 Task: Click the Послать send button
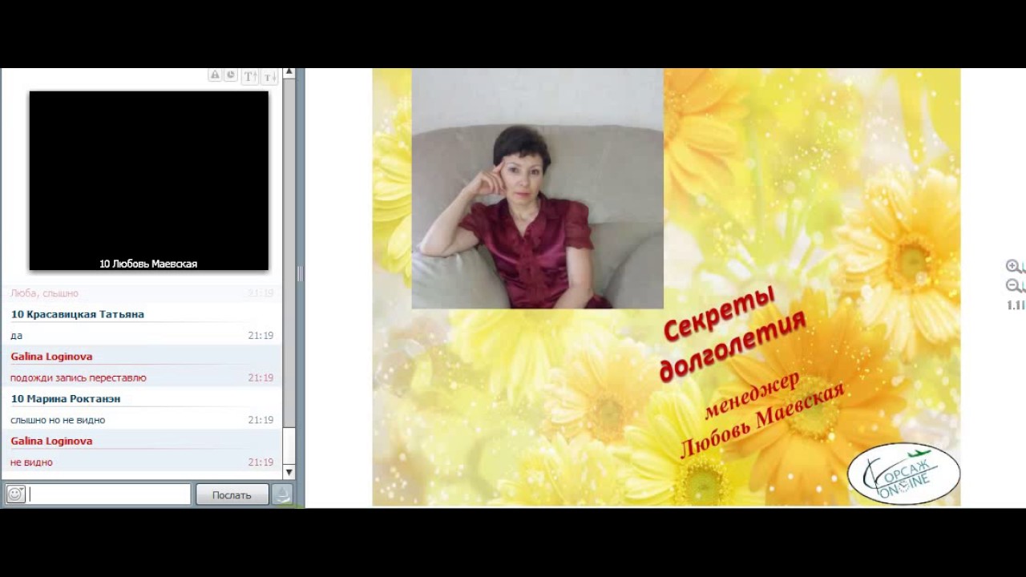[x=232, y=494]
